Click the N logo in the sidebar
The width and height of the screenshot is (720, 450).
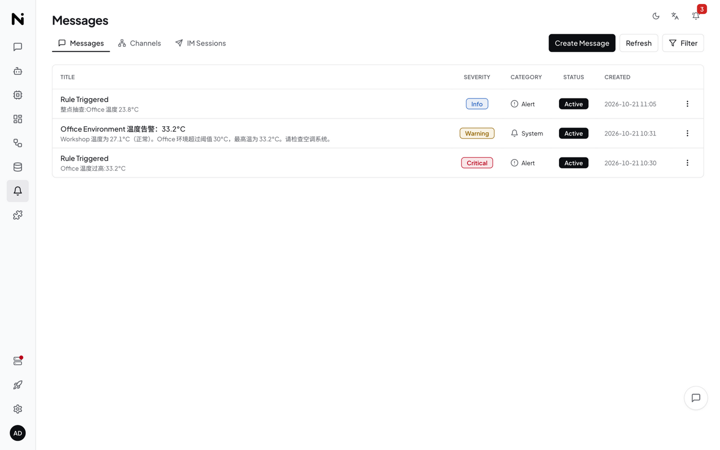click(x=17, y=18)
